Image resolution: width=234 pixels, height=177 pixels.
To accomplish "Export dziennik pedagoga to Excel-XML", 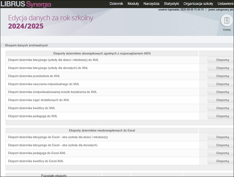I will pyautogui.click(x=221, y=153).
